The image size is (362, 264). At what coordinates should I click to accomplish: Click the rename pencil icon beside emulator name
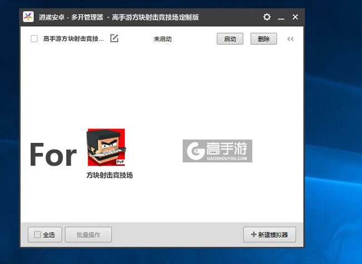click(x=114, y=39)
